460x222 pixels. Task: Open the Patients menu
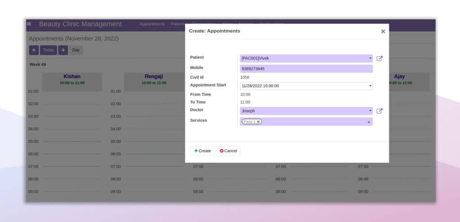tap(178, 24)
